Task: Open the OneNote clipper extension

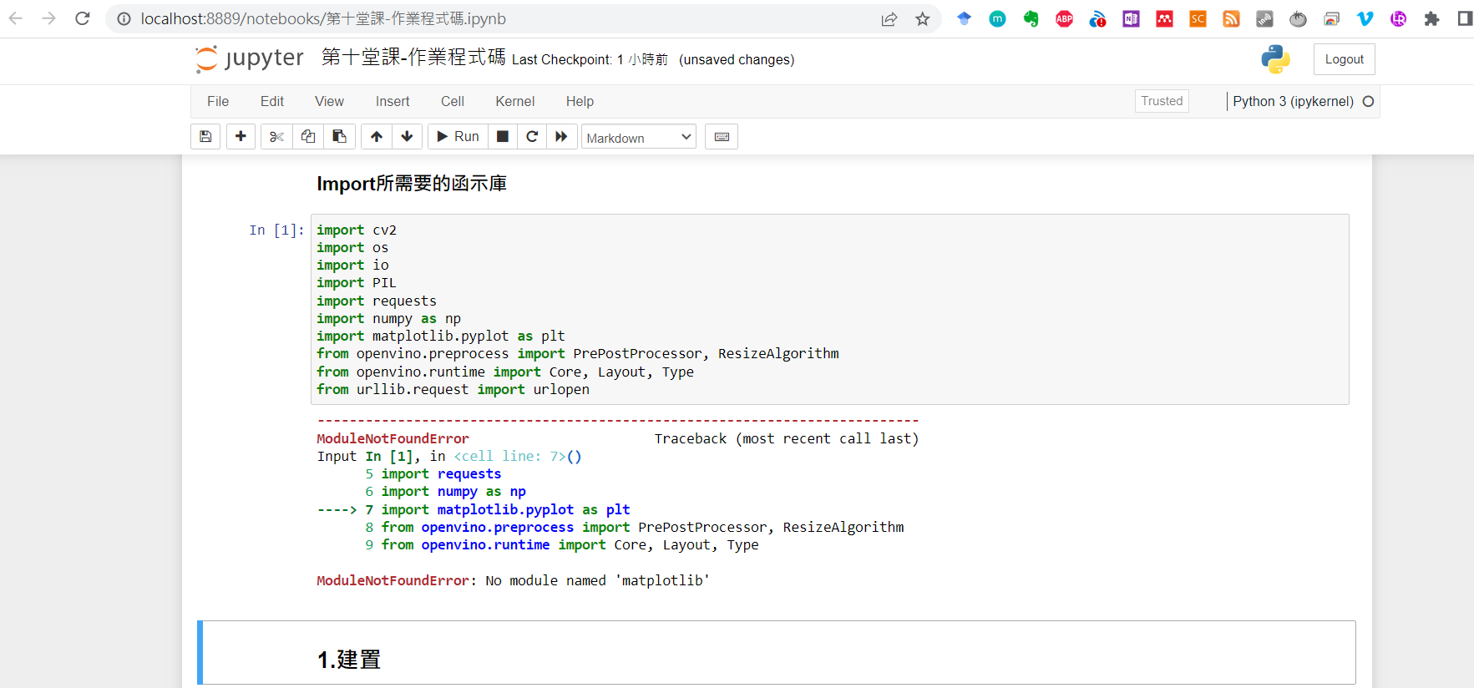Action: pyautogui.click(x=1131, y=18)
